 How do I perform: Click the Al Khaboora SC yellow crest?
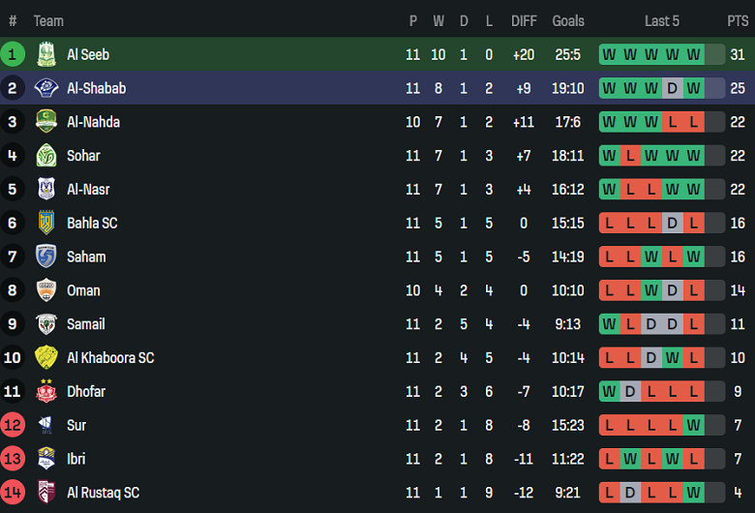[45, 357]
